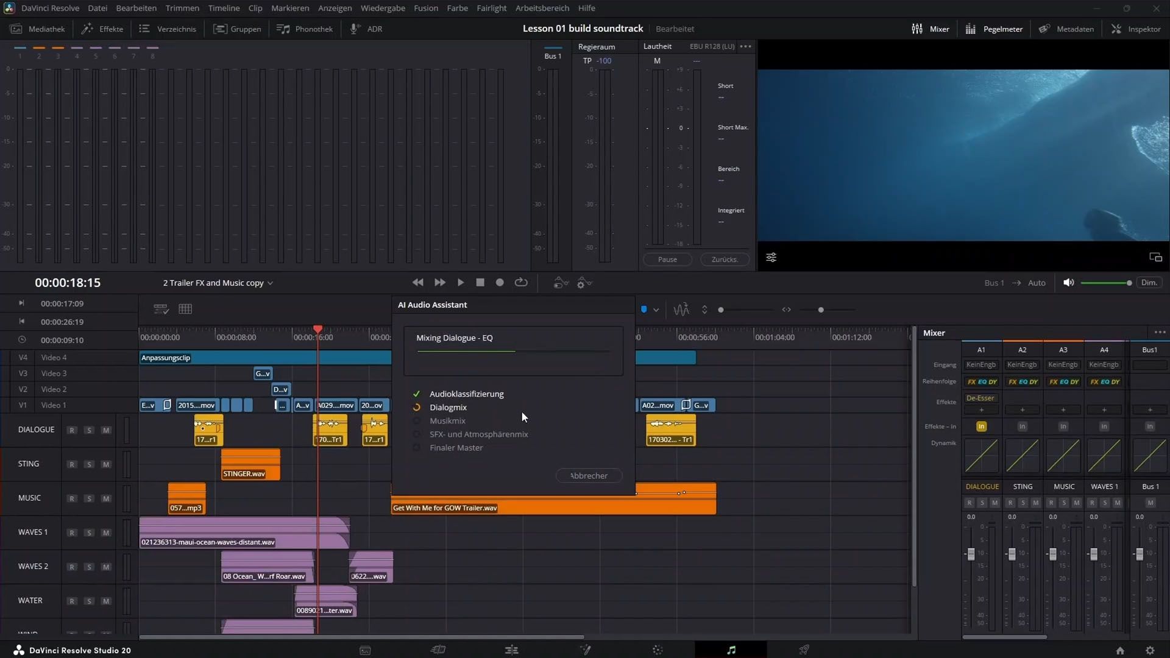
Task: Arm record on STING track
Action: pyautogui.click(x=72, y=464)
